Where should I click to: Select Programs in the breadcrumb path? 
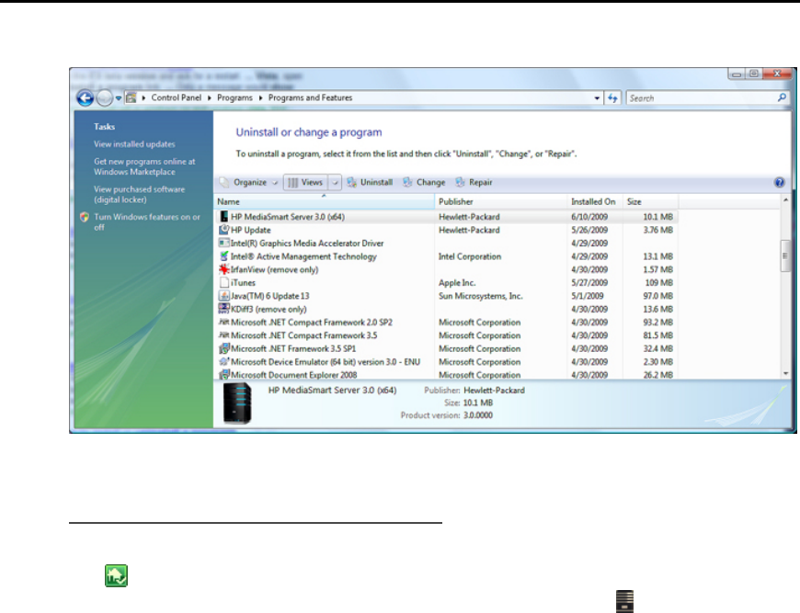pyautogui.click(x=234, y=97)
